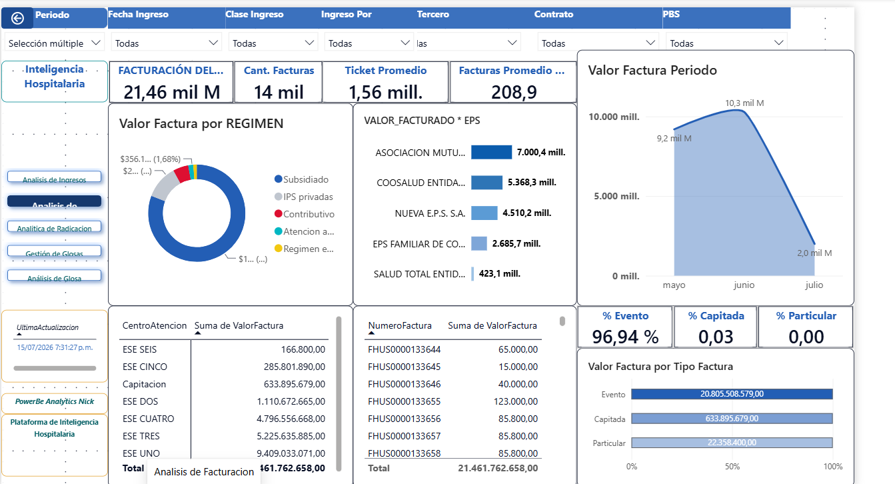Click the Cant. Facturas card
The height and width of the screenshot is (484, 895).
(279, 82)
